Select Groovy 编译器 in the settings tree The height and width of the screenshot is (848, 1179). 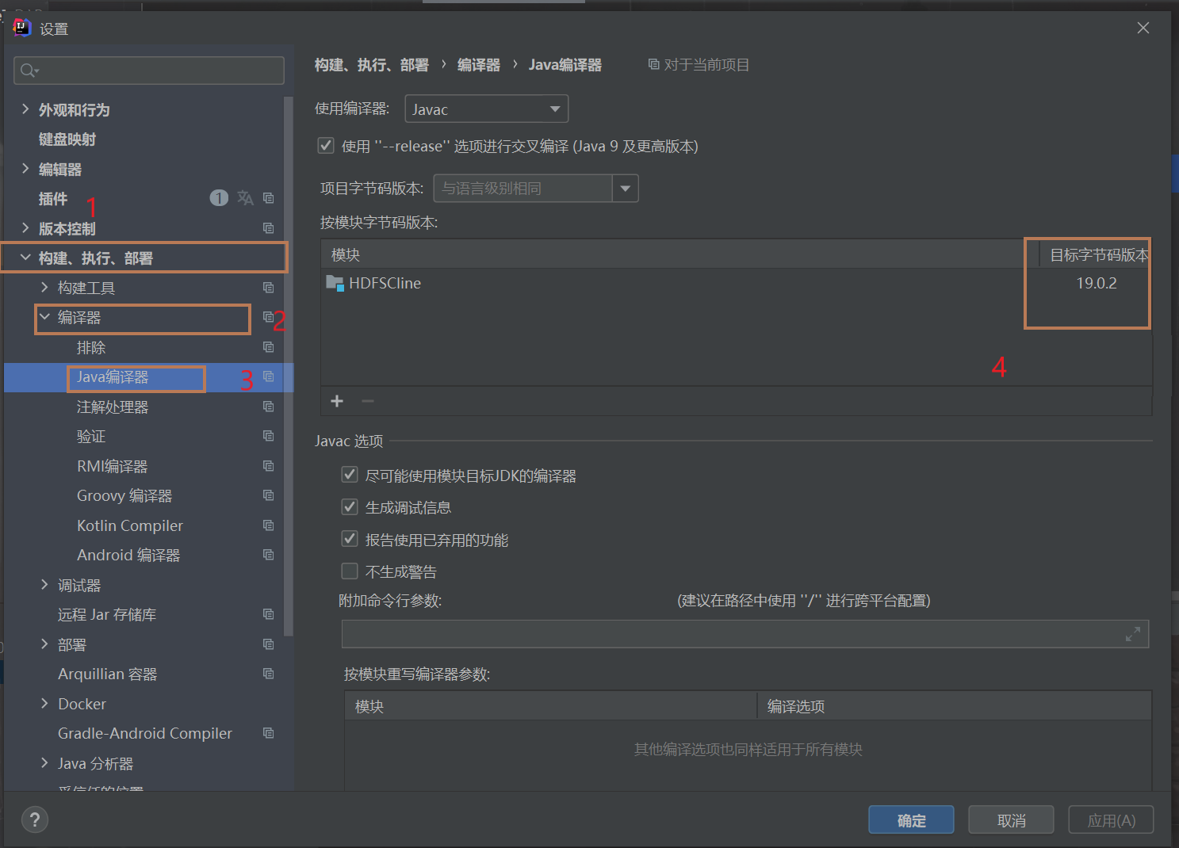pos(124,495)
